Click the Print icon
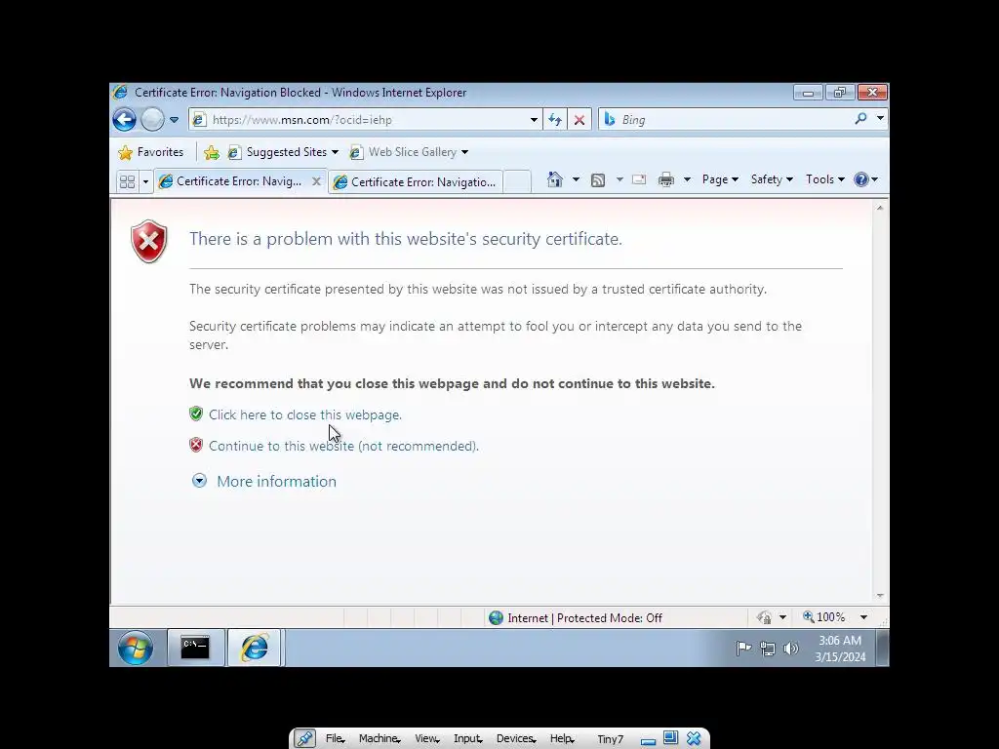Screen dimensions: 999x749 pos(666,180)
